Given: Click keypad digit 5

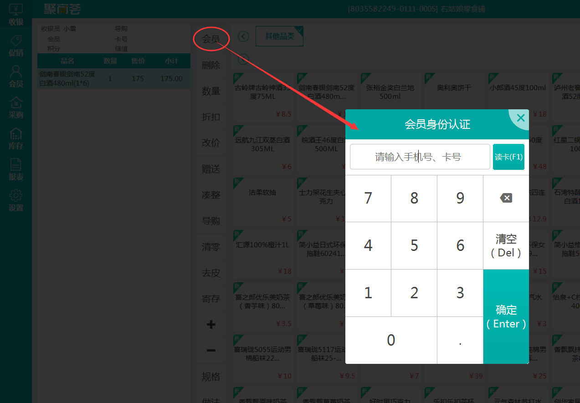Looking at the screenshot, I should [414, 245].
